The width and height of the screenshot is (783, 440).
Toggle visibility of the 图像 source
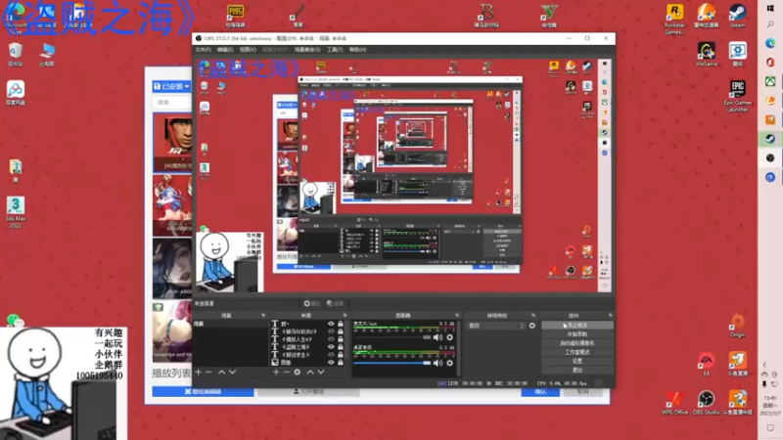click(331, 362)
